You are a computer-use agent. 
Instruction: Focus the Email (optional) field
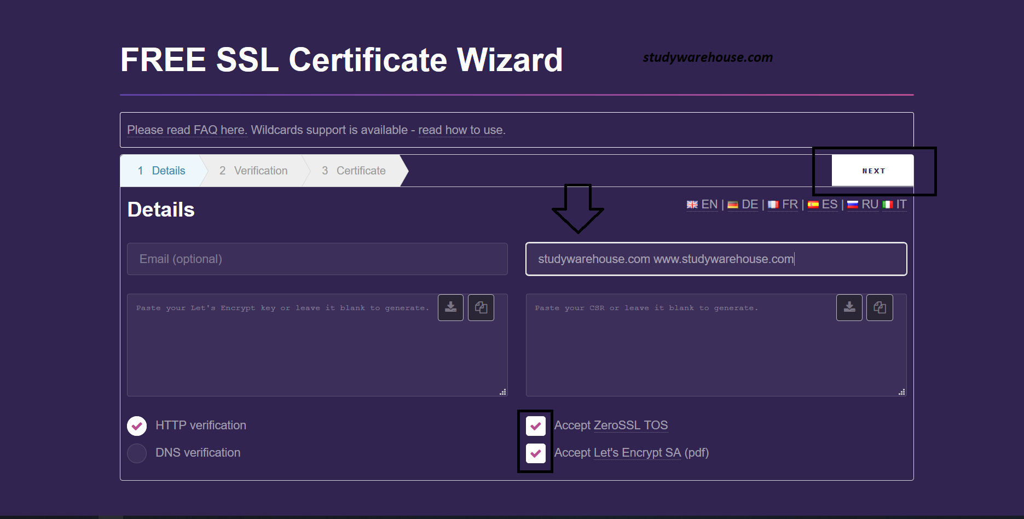tap(317, 259)
